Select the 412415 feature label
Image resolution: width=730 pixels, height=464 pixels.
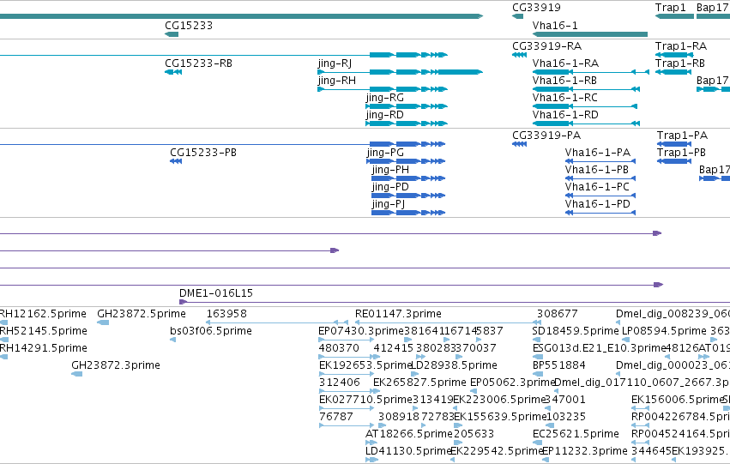(x=394, y=348)
